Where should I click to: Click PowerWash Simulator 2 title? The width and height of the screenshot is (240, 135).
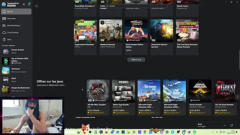(x=85, y=6)
